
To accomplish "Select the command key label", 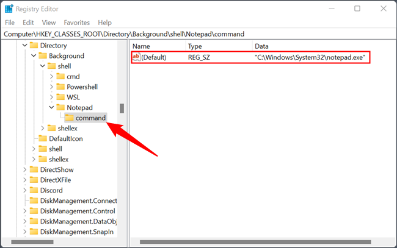I will [90, 118].
